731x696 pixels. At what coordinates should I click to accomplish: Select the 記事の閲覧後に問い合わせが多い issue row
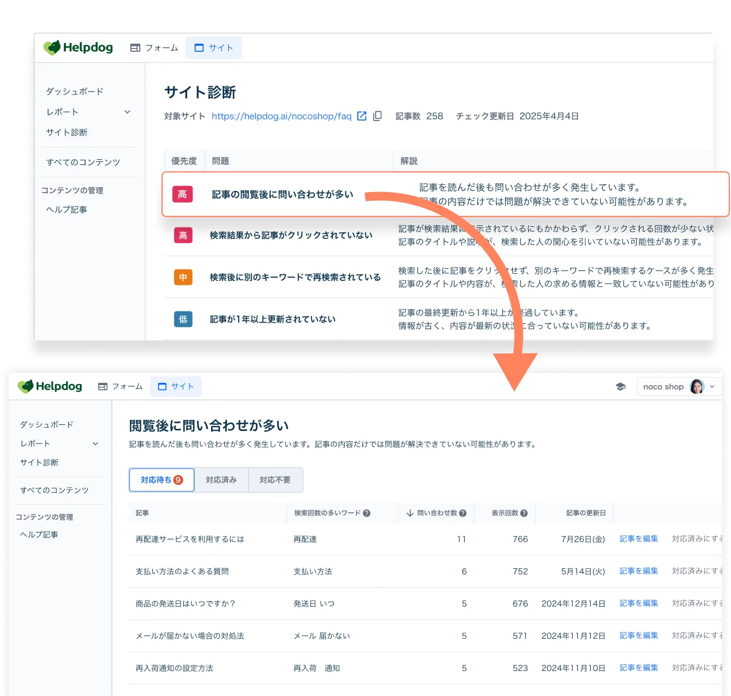(282, 195)
